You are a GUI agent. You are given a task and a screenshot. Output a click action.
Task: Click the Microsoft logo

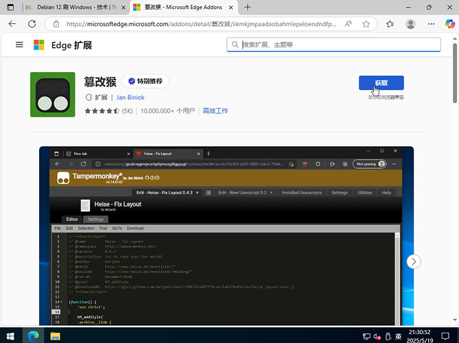pyautogui.click(x=39, y=45)
